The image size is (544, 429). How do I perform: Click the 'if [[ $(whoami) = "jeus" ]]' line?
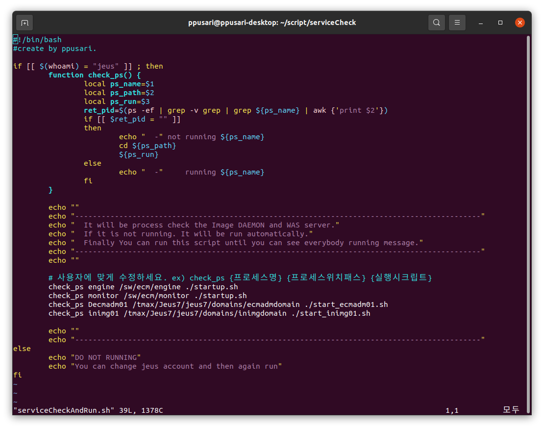(x=88, y=66)
